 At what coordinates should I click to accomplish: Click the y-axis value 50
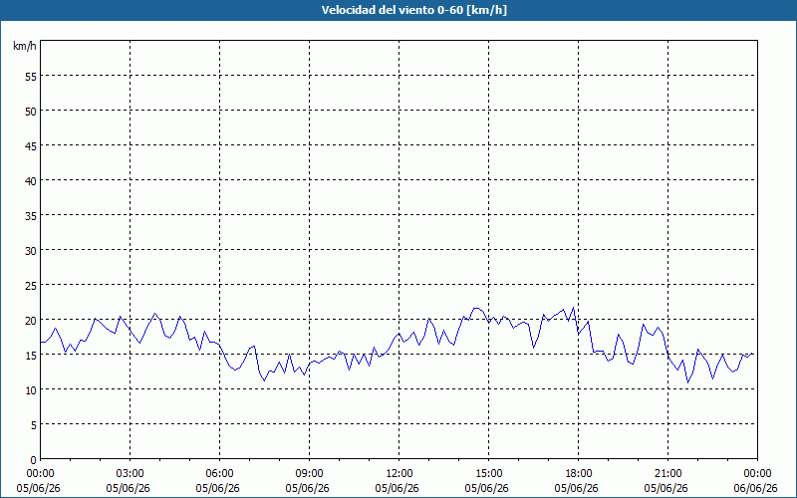31,112
